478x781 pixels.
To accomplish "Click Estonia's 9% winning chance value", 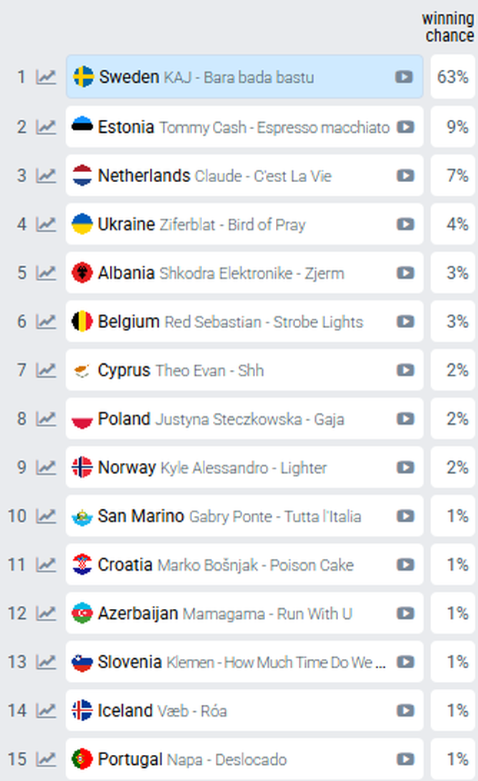I will click(457, 127).
